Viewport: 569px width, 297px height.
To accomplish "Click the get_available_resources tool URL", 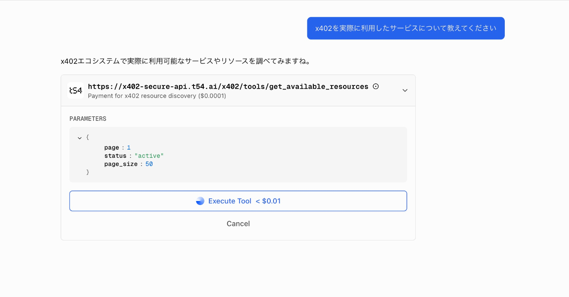I will click(x=228, y=86).
